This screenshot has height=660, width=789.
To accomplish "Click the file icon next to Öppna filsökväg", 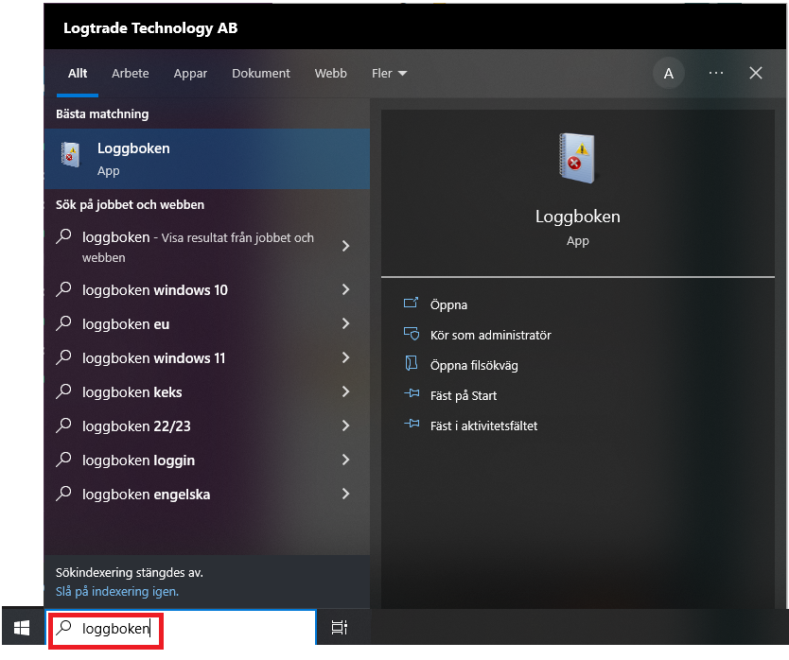I will tap(412, 363).
